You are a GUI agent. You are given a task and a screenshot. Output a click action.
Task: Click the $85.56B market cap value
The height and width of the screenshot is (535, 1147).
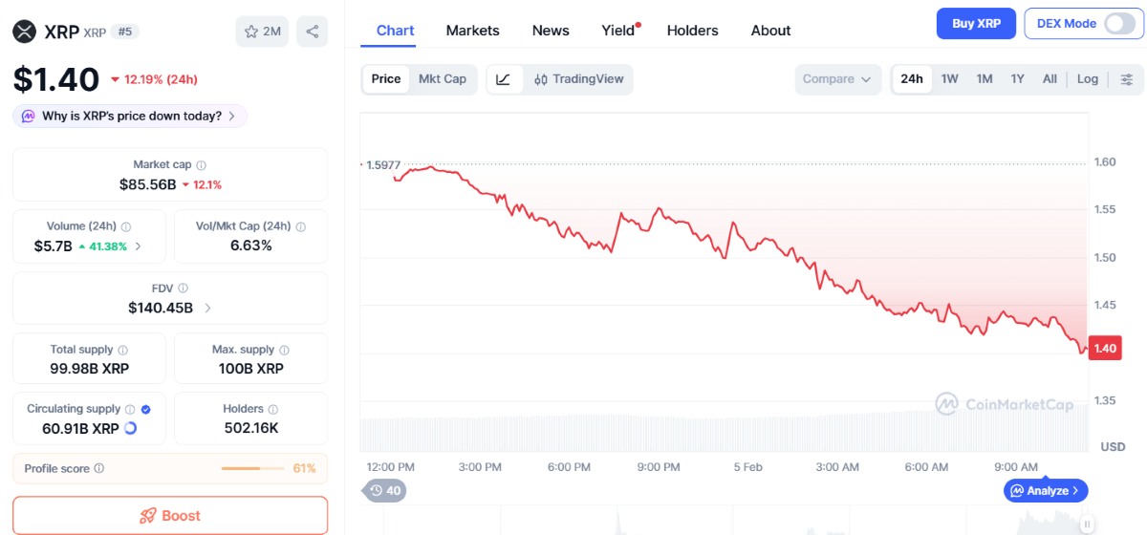click(147, 184)
